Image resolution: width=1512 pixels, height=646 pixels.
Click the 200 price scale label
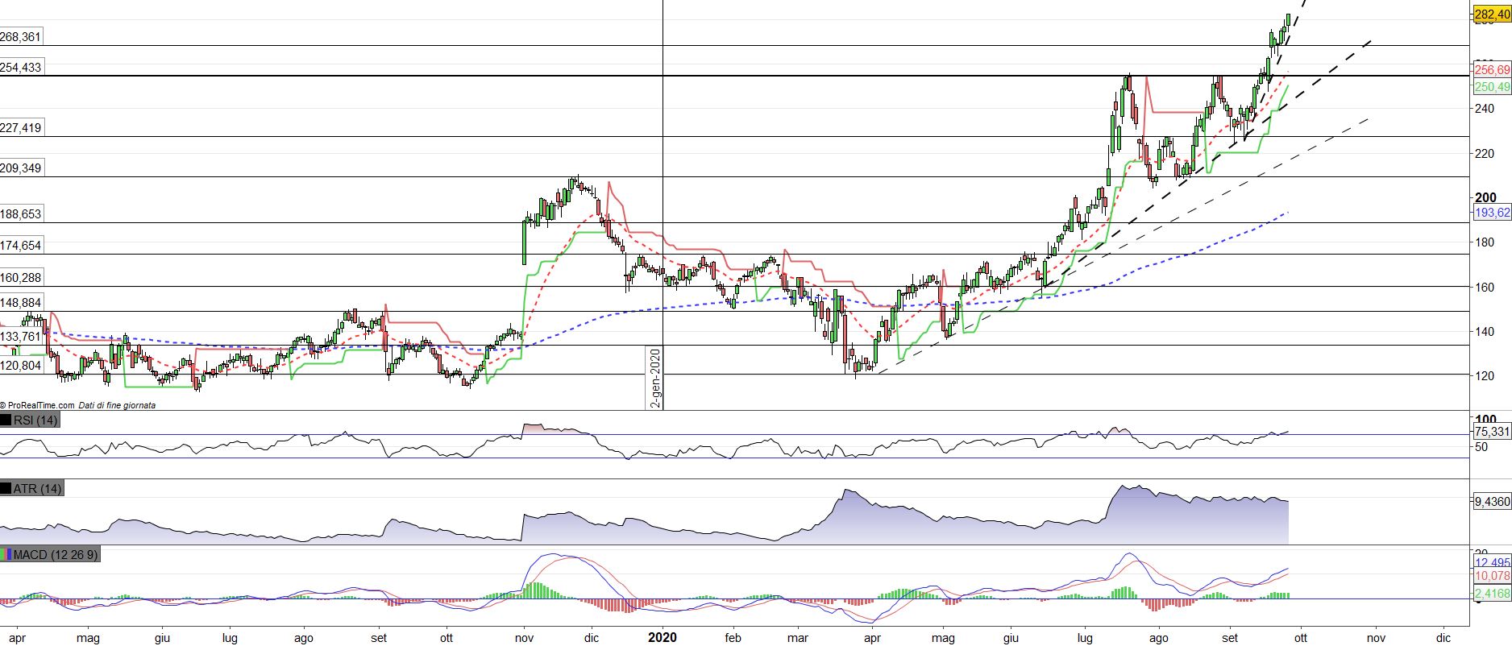pyautogui.click(x=1485, y=197)
